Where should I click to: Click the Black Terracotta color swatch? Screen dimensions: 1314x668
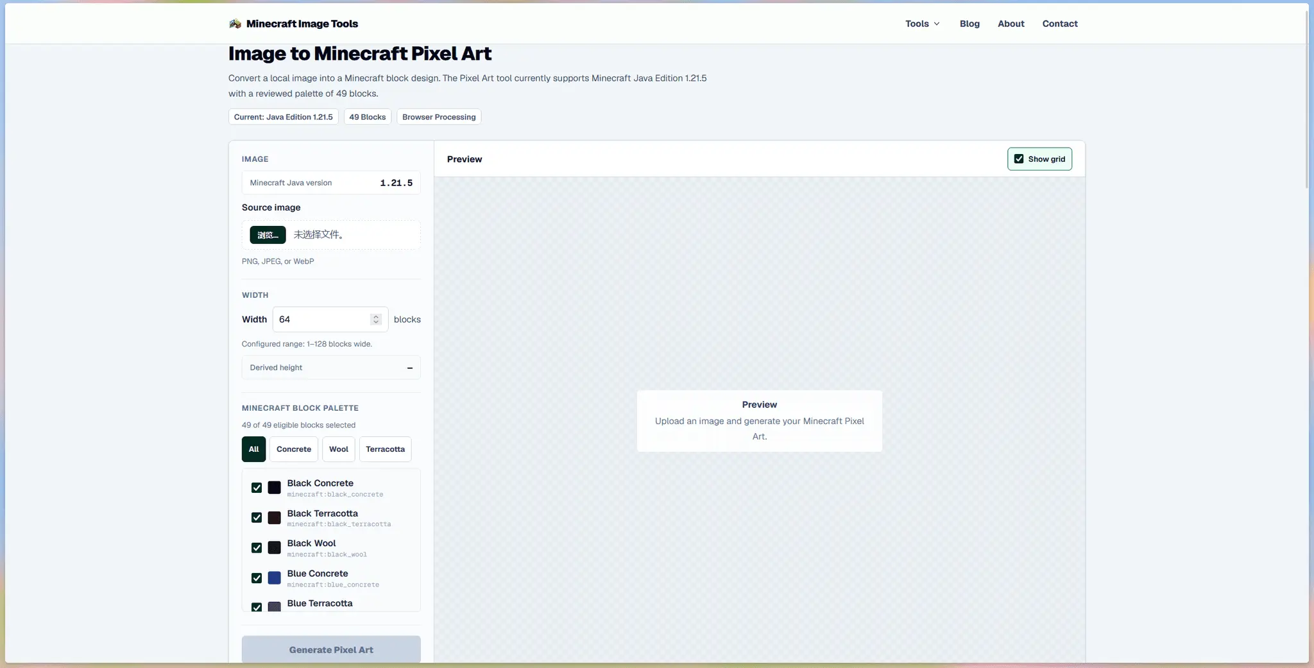tap(274, 518)
